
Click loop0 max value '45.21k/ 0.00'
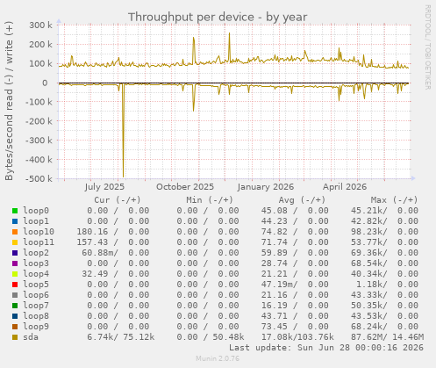384,211
